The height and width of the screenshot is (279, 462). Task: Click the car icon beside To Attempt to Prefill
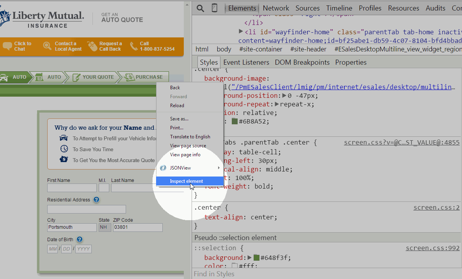click(64, 138)
